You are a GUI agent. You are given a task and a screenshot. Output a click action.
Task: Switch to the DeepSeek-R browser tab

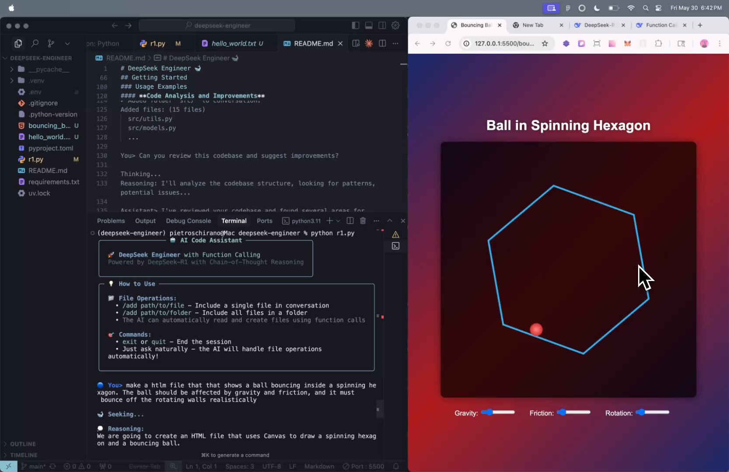click(x=600, y=25)
